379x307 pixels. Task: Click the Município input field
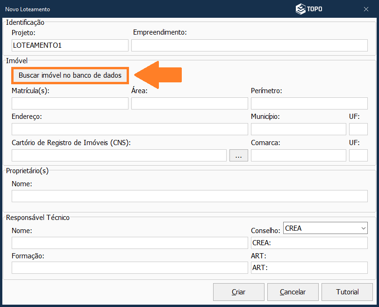click(x=298, y=129)
